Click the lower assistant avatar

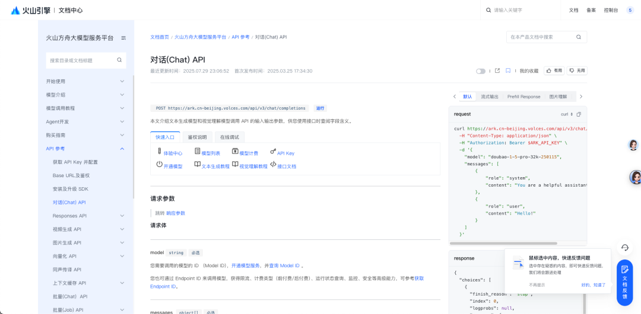coord(635,177)
